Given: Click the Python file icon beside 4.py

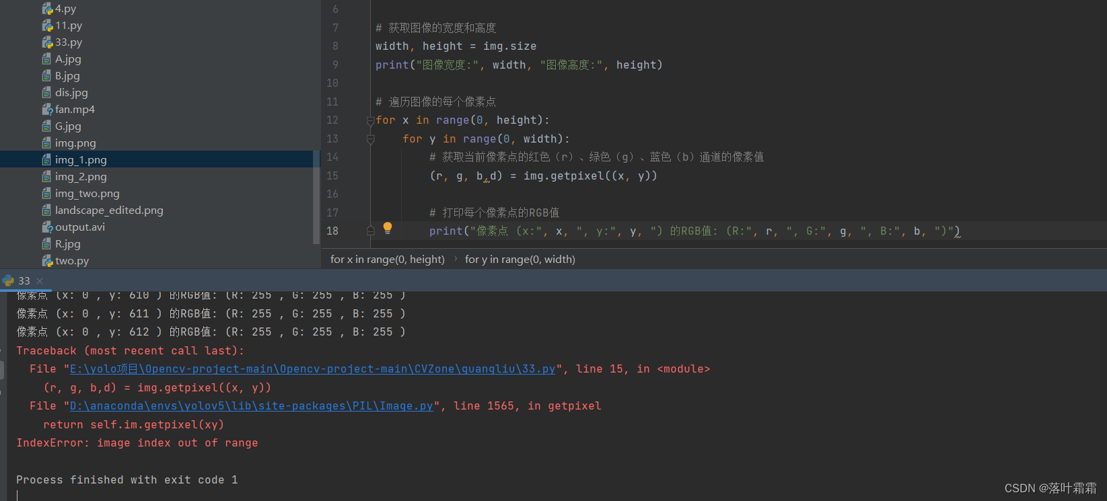Looking at the screenshot, I should (x=47, y=9).
